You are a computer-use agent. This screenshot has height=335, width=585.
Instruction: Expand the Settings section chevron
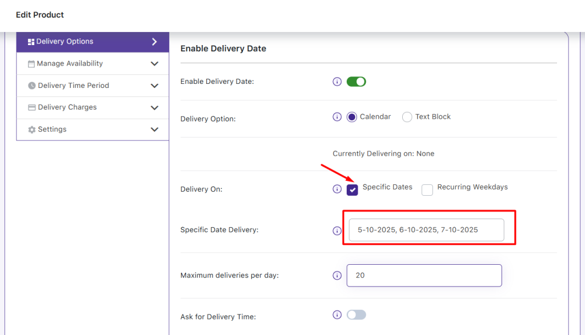pyautogui.click(x=154, y=130)
